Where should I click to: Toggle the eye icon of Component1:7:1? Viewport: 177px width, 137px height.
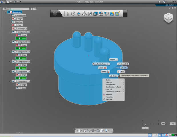13,71
